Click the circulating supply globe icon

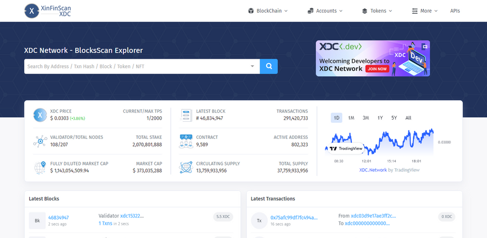click(186, 167)
